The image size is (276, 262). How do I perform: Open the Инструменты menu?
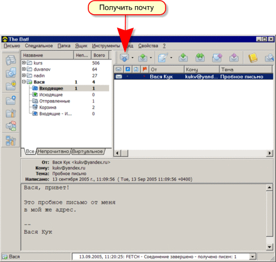coord(106,46)
